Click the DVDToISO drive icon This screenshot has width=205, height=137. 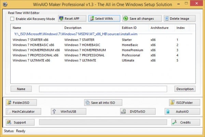123,112
